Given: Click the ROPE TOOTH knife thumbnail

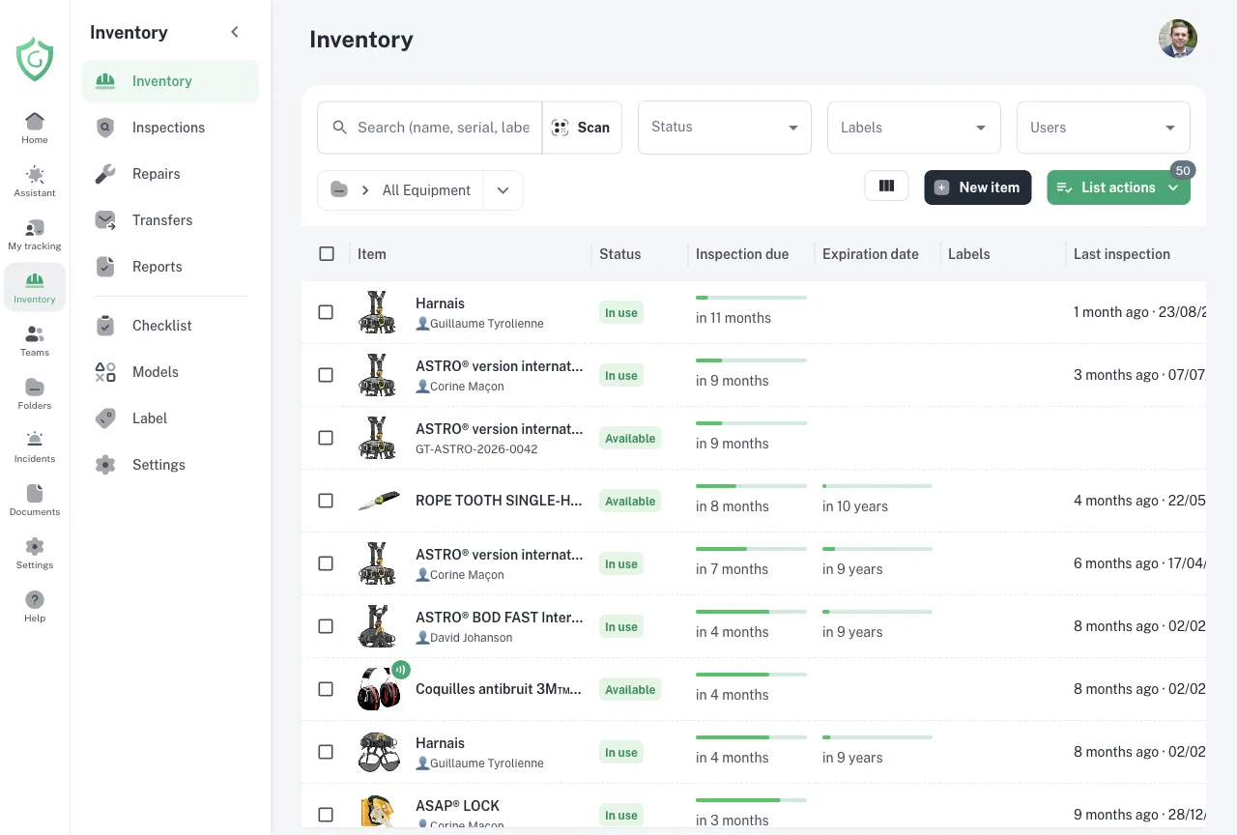Looking at the screenshot, I should [x=378, y=501].
